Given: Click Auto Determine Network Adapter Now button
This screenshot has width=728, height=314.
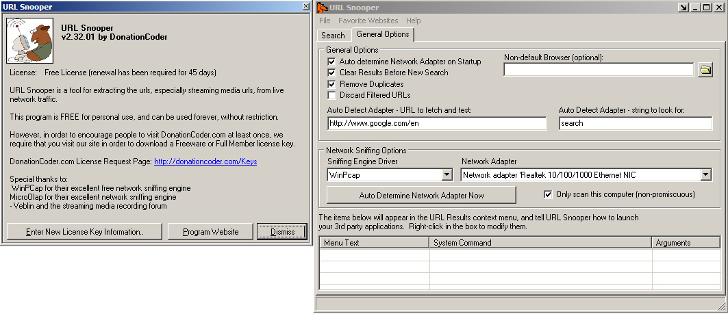Looking at the screenshot, I should [422, 195].
